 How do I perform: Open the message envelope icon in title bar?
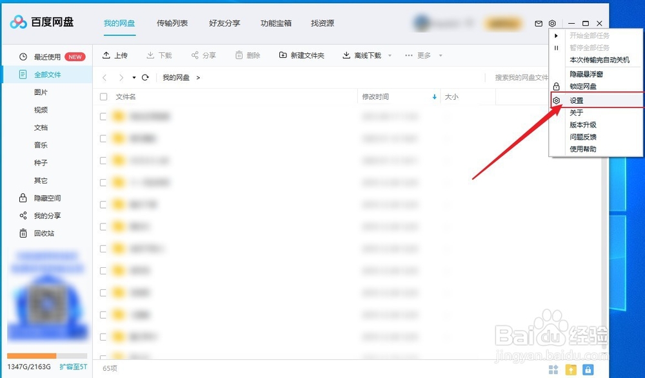(x=539, y=23)
